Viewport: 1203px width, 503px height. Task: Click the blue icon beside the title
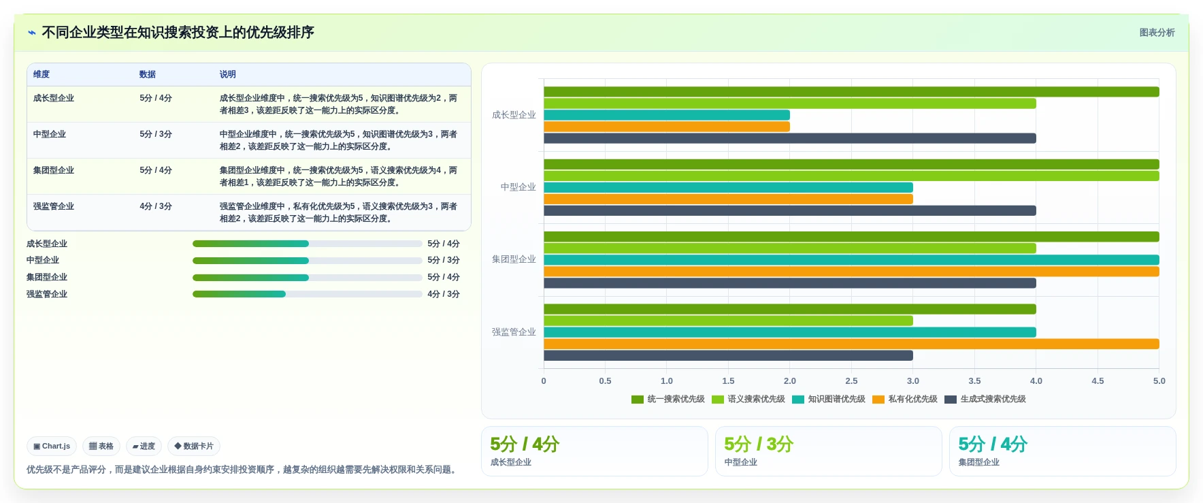coord(32,33)
